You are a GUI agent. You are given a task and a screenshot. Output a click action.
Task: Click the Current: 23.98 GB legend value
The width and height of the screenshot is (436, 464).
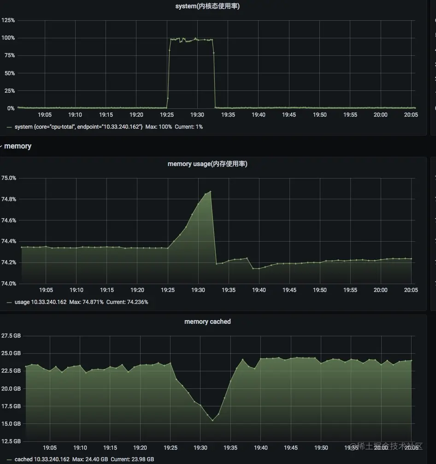pyautogui.click(x=132, y=459)
